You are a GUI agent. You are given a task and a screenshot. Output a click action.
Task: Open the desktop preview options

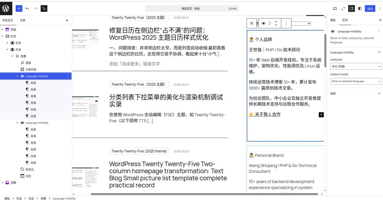click(x=335, y=9)
